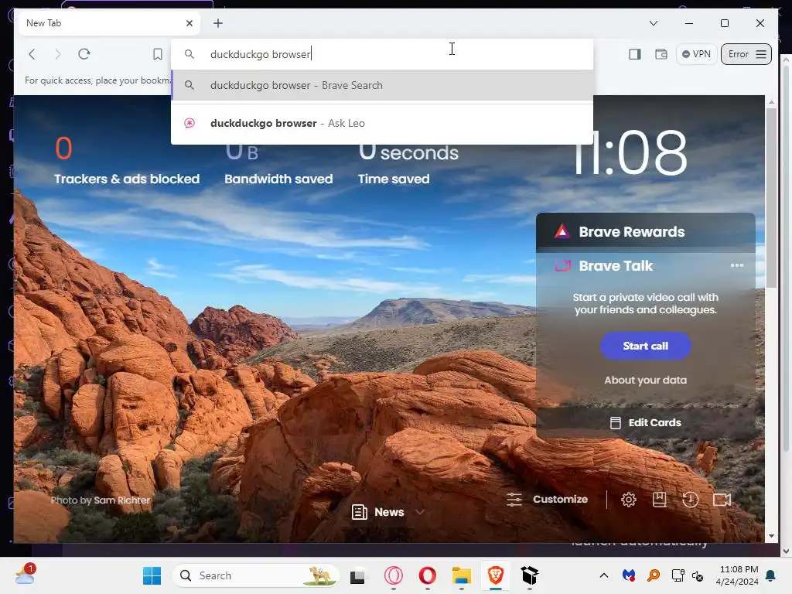Open the Photo by Sam Richter credit
792x594 pixels.
pyautogui.click(x=100, y=500)
